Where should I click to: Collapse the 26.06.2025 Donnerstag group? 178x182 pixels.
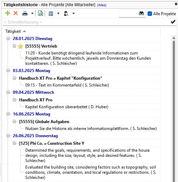pyautogui.click(x=8, y=136)
